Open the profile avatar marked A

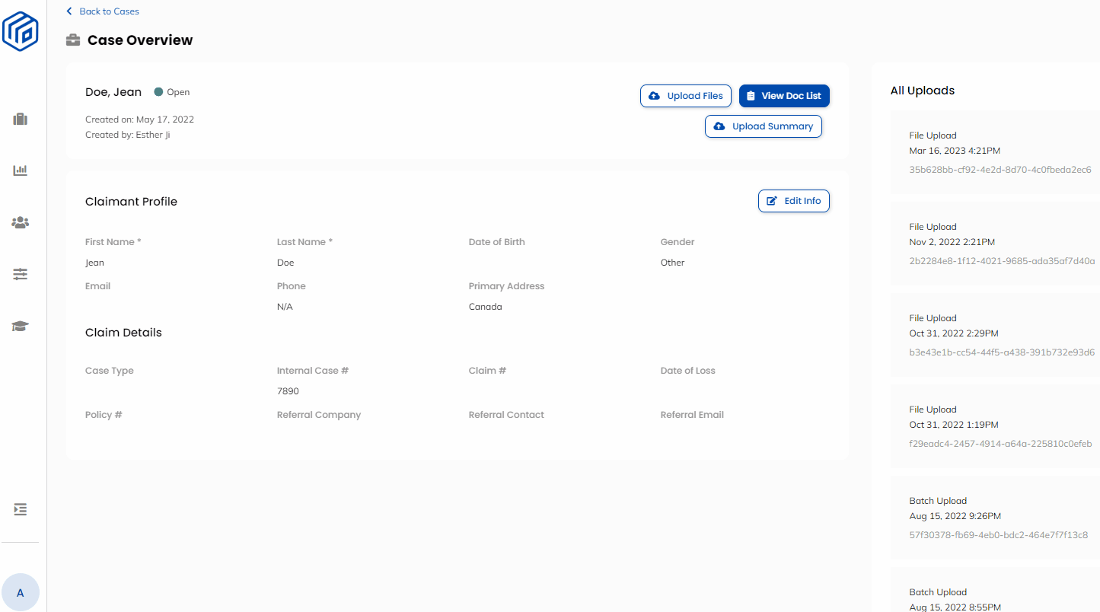pyautogui.click(x=21, y=591)
